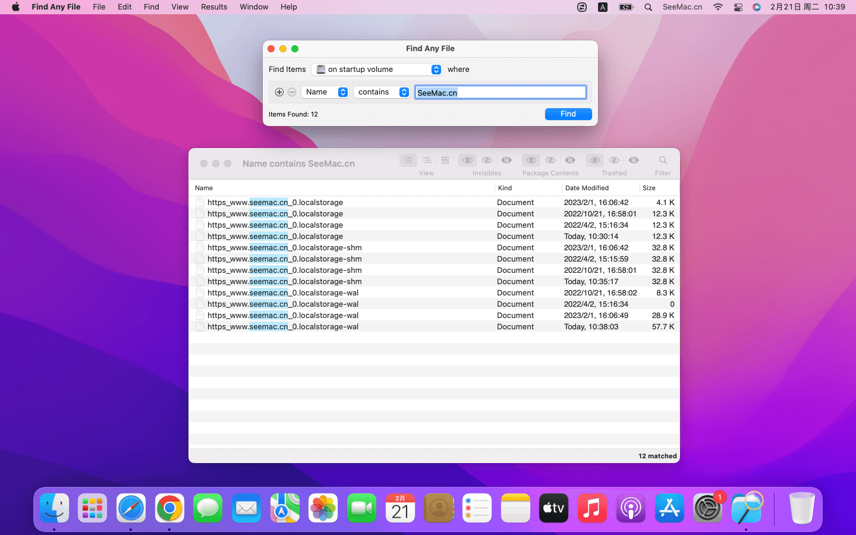Sort results by Kind column header

click(x=528, y=188)
